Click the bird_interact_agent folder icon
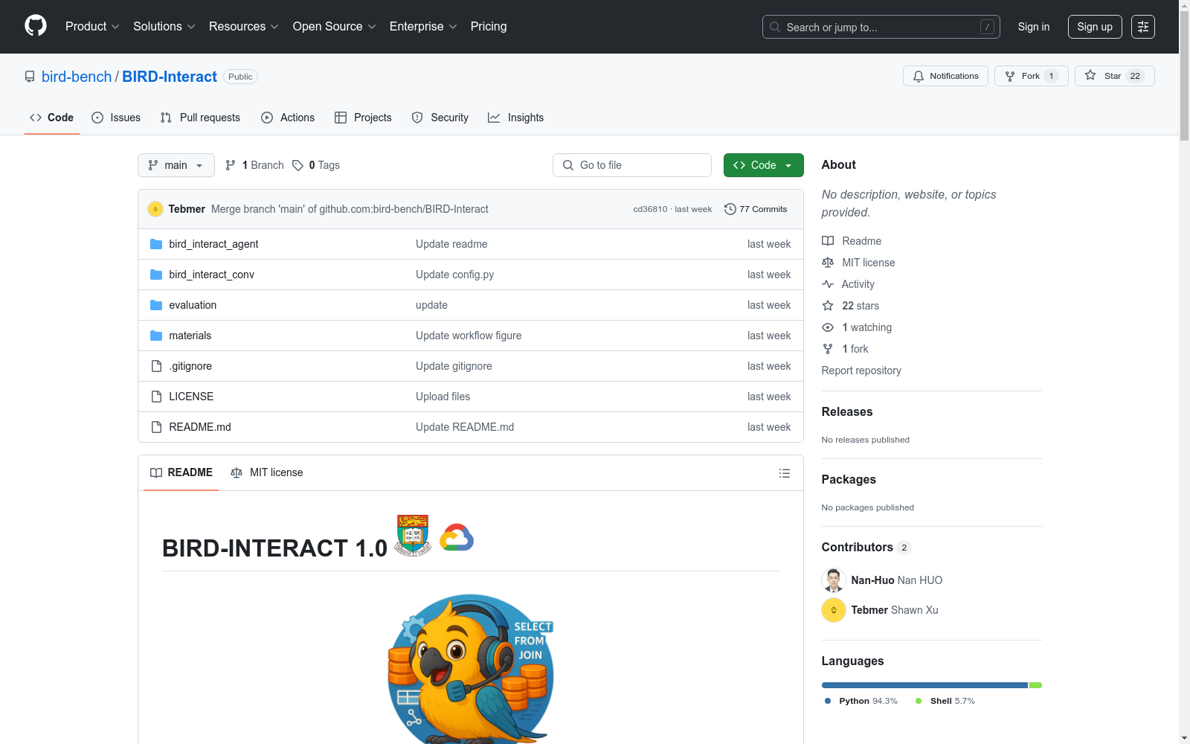Image resolution: width=1190 pixels, height=744 pixels. coord(156,244)
